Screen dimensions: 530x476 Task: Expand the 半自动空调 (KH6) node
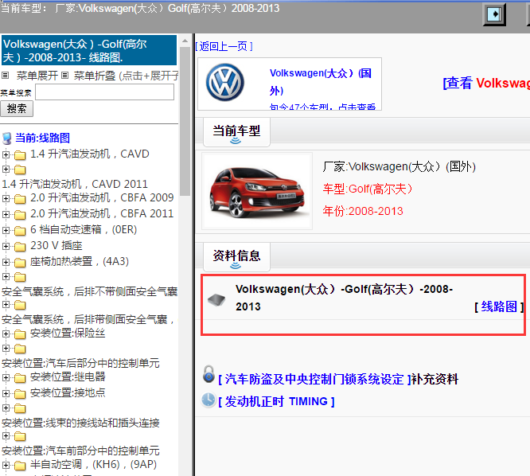6,465
